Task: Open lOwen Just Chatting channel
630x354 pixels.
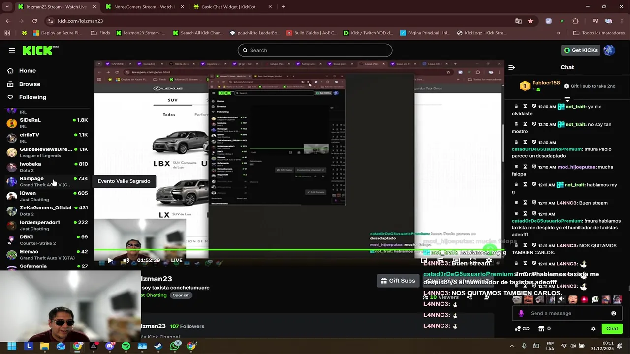Action: (x=47, y=196)
